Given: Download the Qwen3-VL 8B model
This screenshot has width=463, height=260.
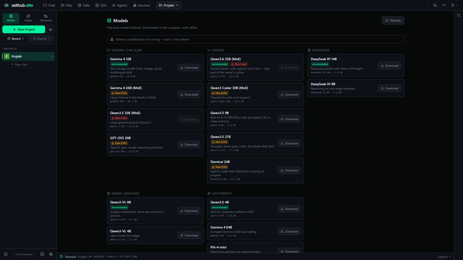Looking at the screenshot, I should coord(189,211).
